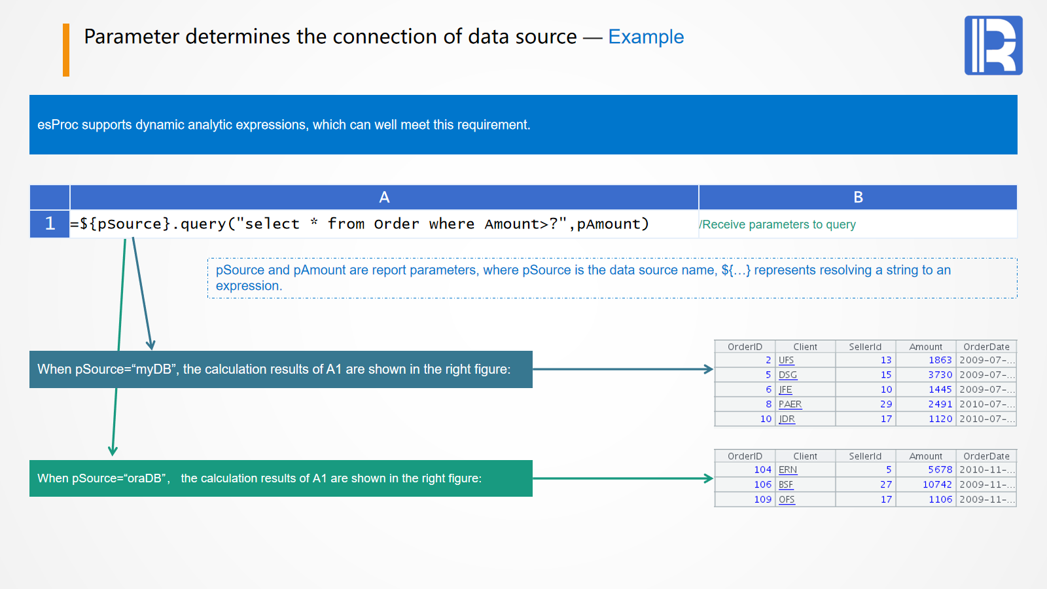The height and width of the screenshot is (589, 1047).
Task: Select row number 1 header cell
Action: point(50,224)
